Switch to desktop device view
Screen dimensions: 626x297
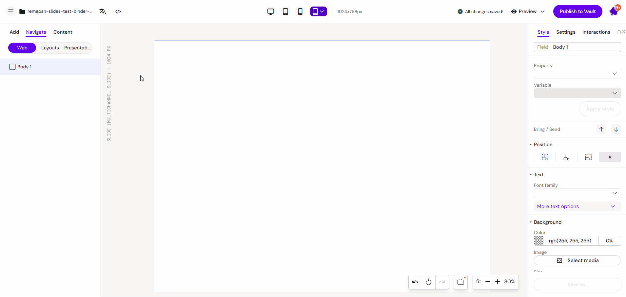click(x=271, y=11)
